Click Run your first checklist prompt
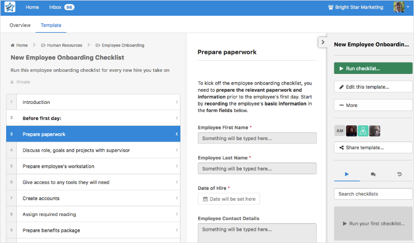Screen dimensions: 414x243 [373, 224]
